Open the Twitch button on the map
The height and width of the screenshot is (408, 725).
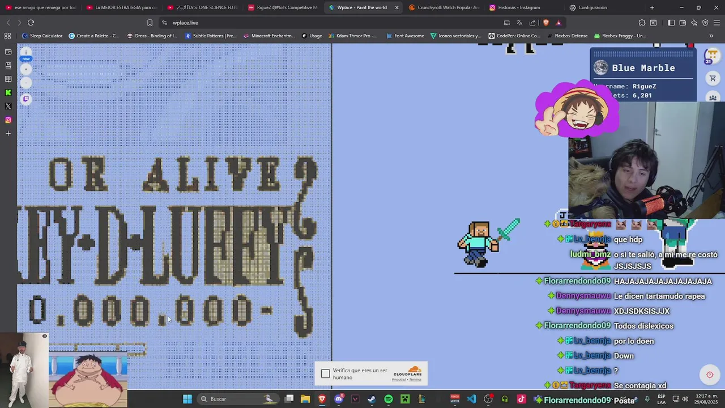[25, 99]
